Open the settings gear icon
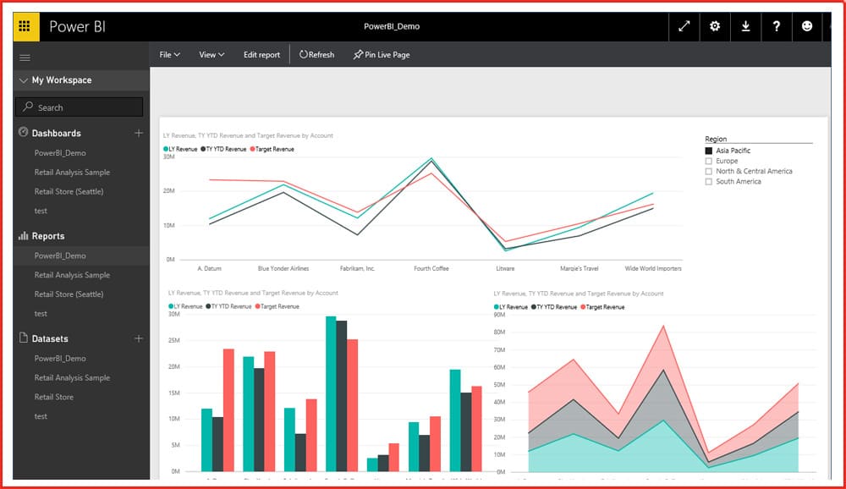 [x=715, y=26]
